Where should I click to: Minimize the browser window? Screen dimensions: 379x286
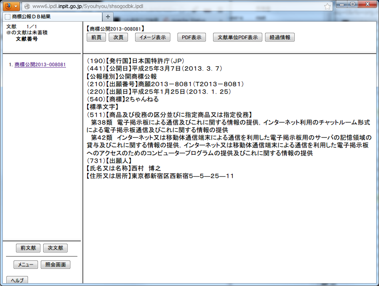[342, 4]
